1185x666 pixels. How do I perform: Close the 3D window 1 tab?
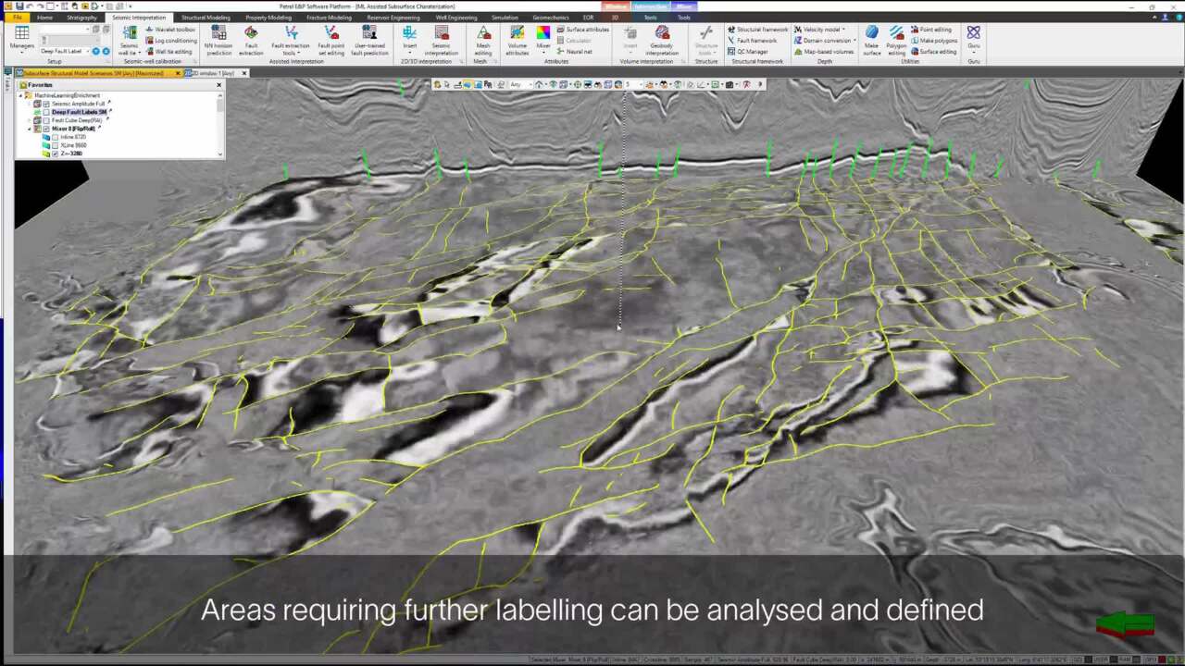coord(244,73)
